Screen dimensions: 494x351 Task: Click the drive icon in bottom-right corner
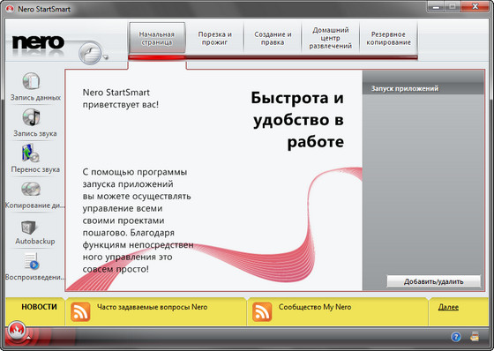pos(475,337)
